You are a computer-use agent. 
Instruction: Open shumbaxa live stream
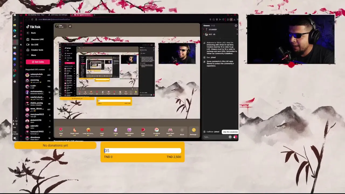click(x=38, y=138)
